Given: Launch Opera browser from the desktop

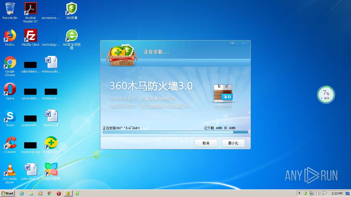Looking at the screenshot, I should pos(10,91).
